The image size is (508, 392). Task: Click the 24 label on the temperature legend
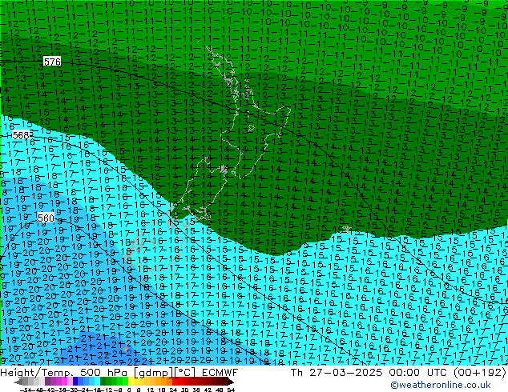click(173, 390)
